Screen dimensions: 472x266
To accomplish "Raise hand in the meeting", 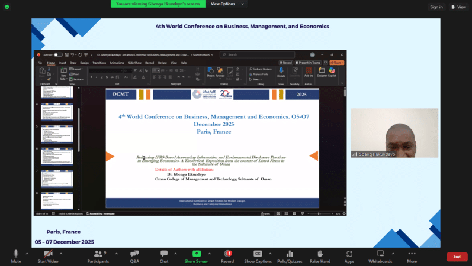I will 319,254.
